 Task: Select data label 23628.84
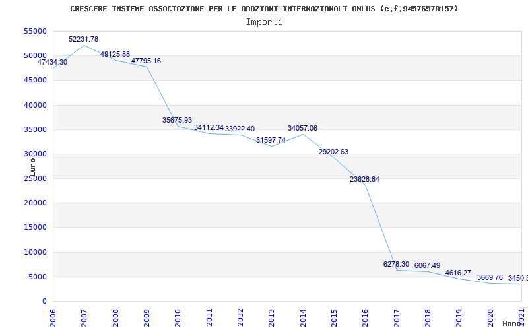pos(364,179)
